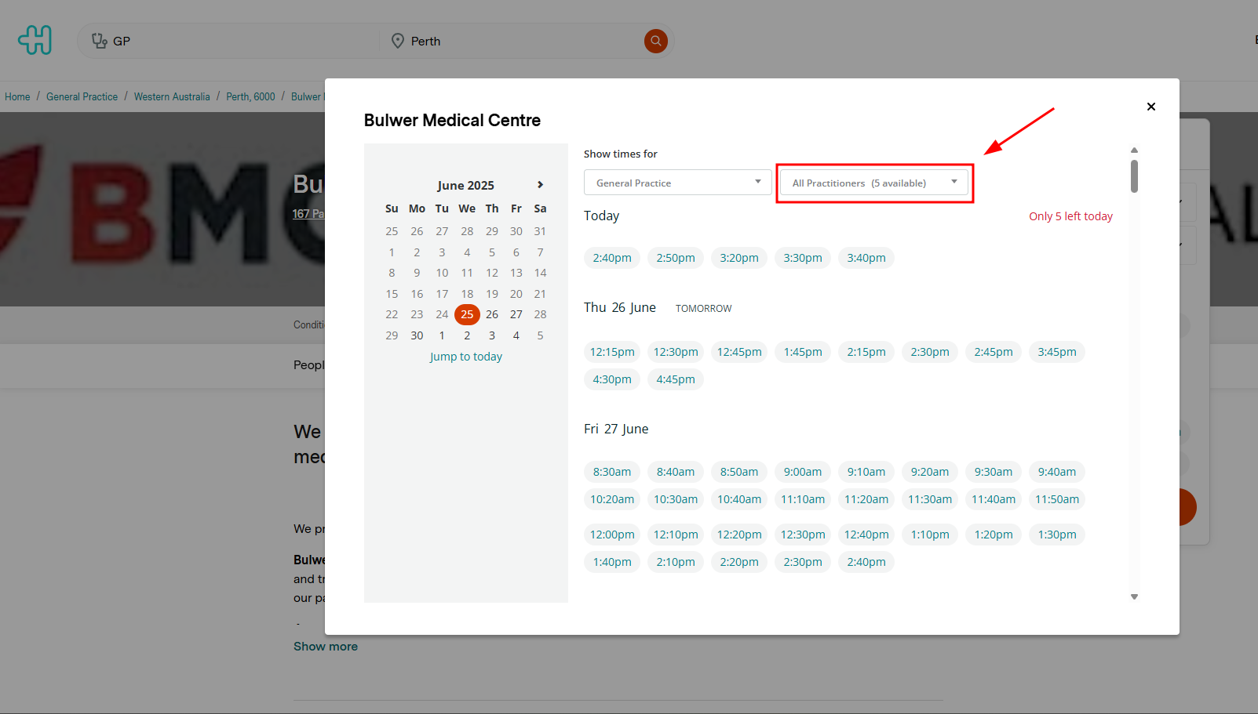The height and width of the screenshot is (714, 1258).
Task: Close the Bulwer Medical Centre dialog
Action: tap(1150, 107)
